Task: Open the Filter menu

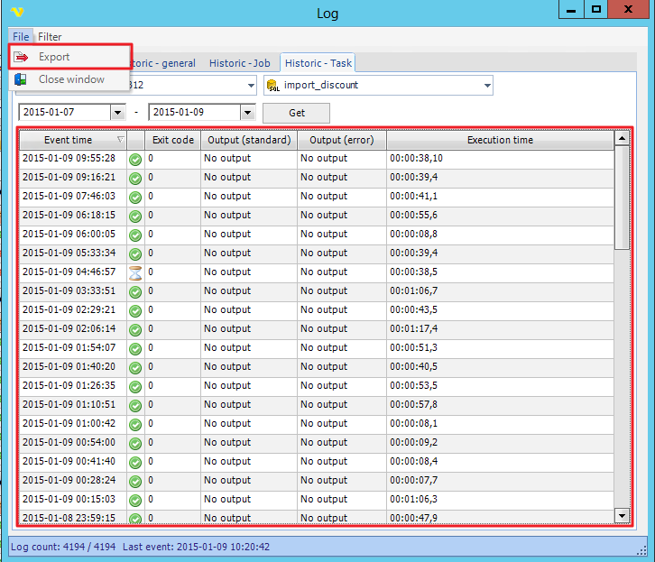Action: tap(50, 37)
